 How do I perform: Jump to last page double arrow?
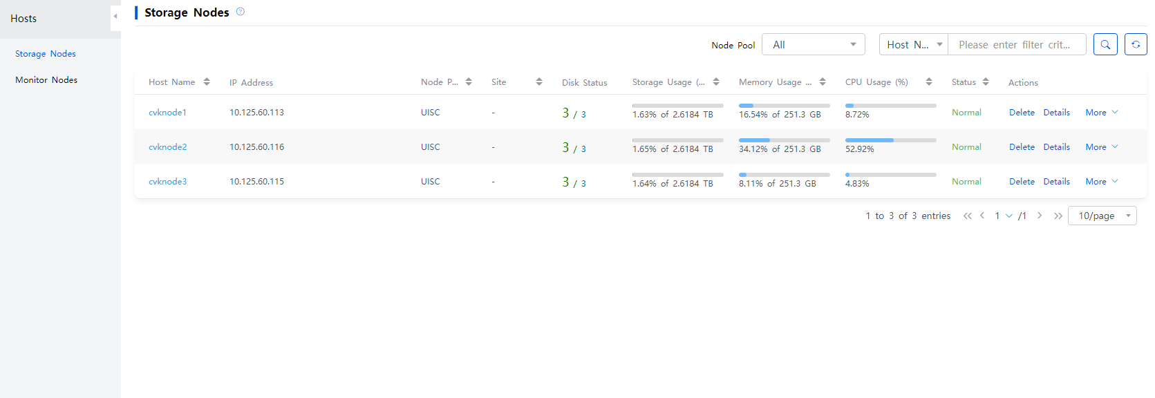tap(1058, 216)
